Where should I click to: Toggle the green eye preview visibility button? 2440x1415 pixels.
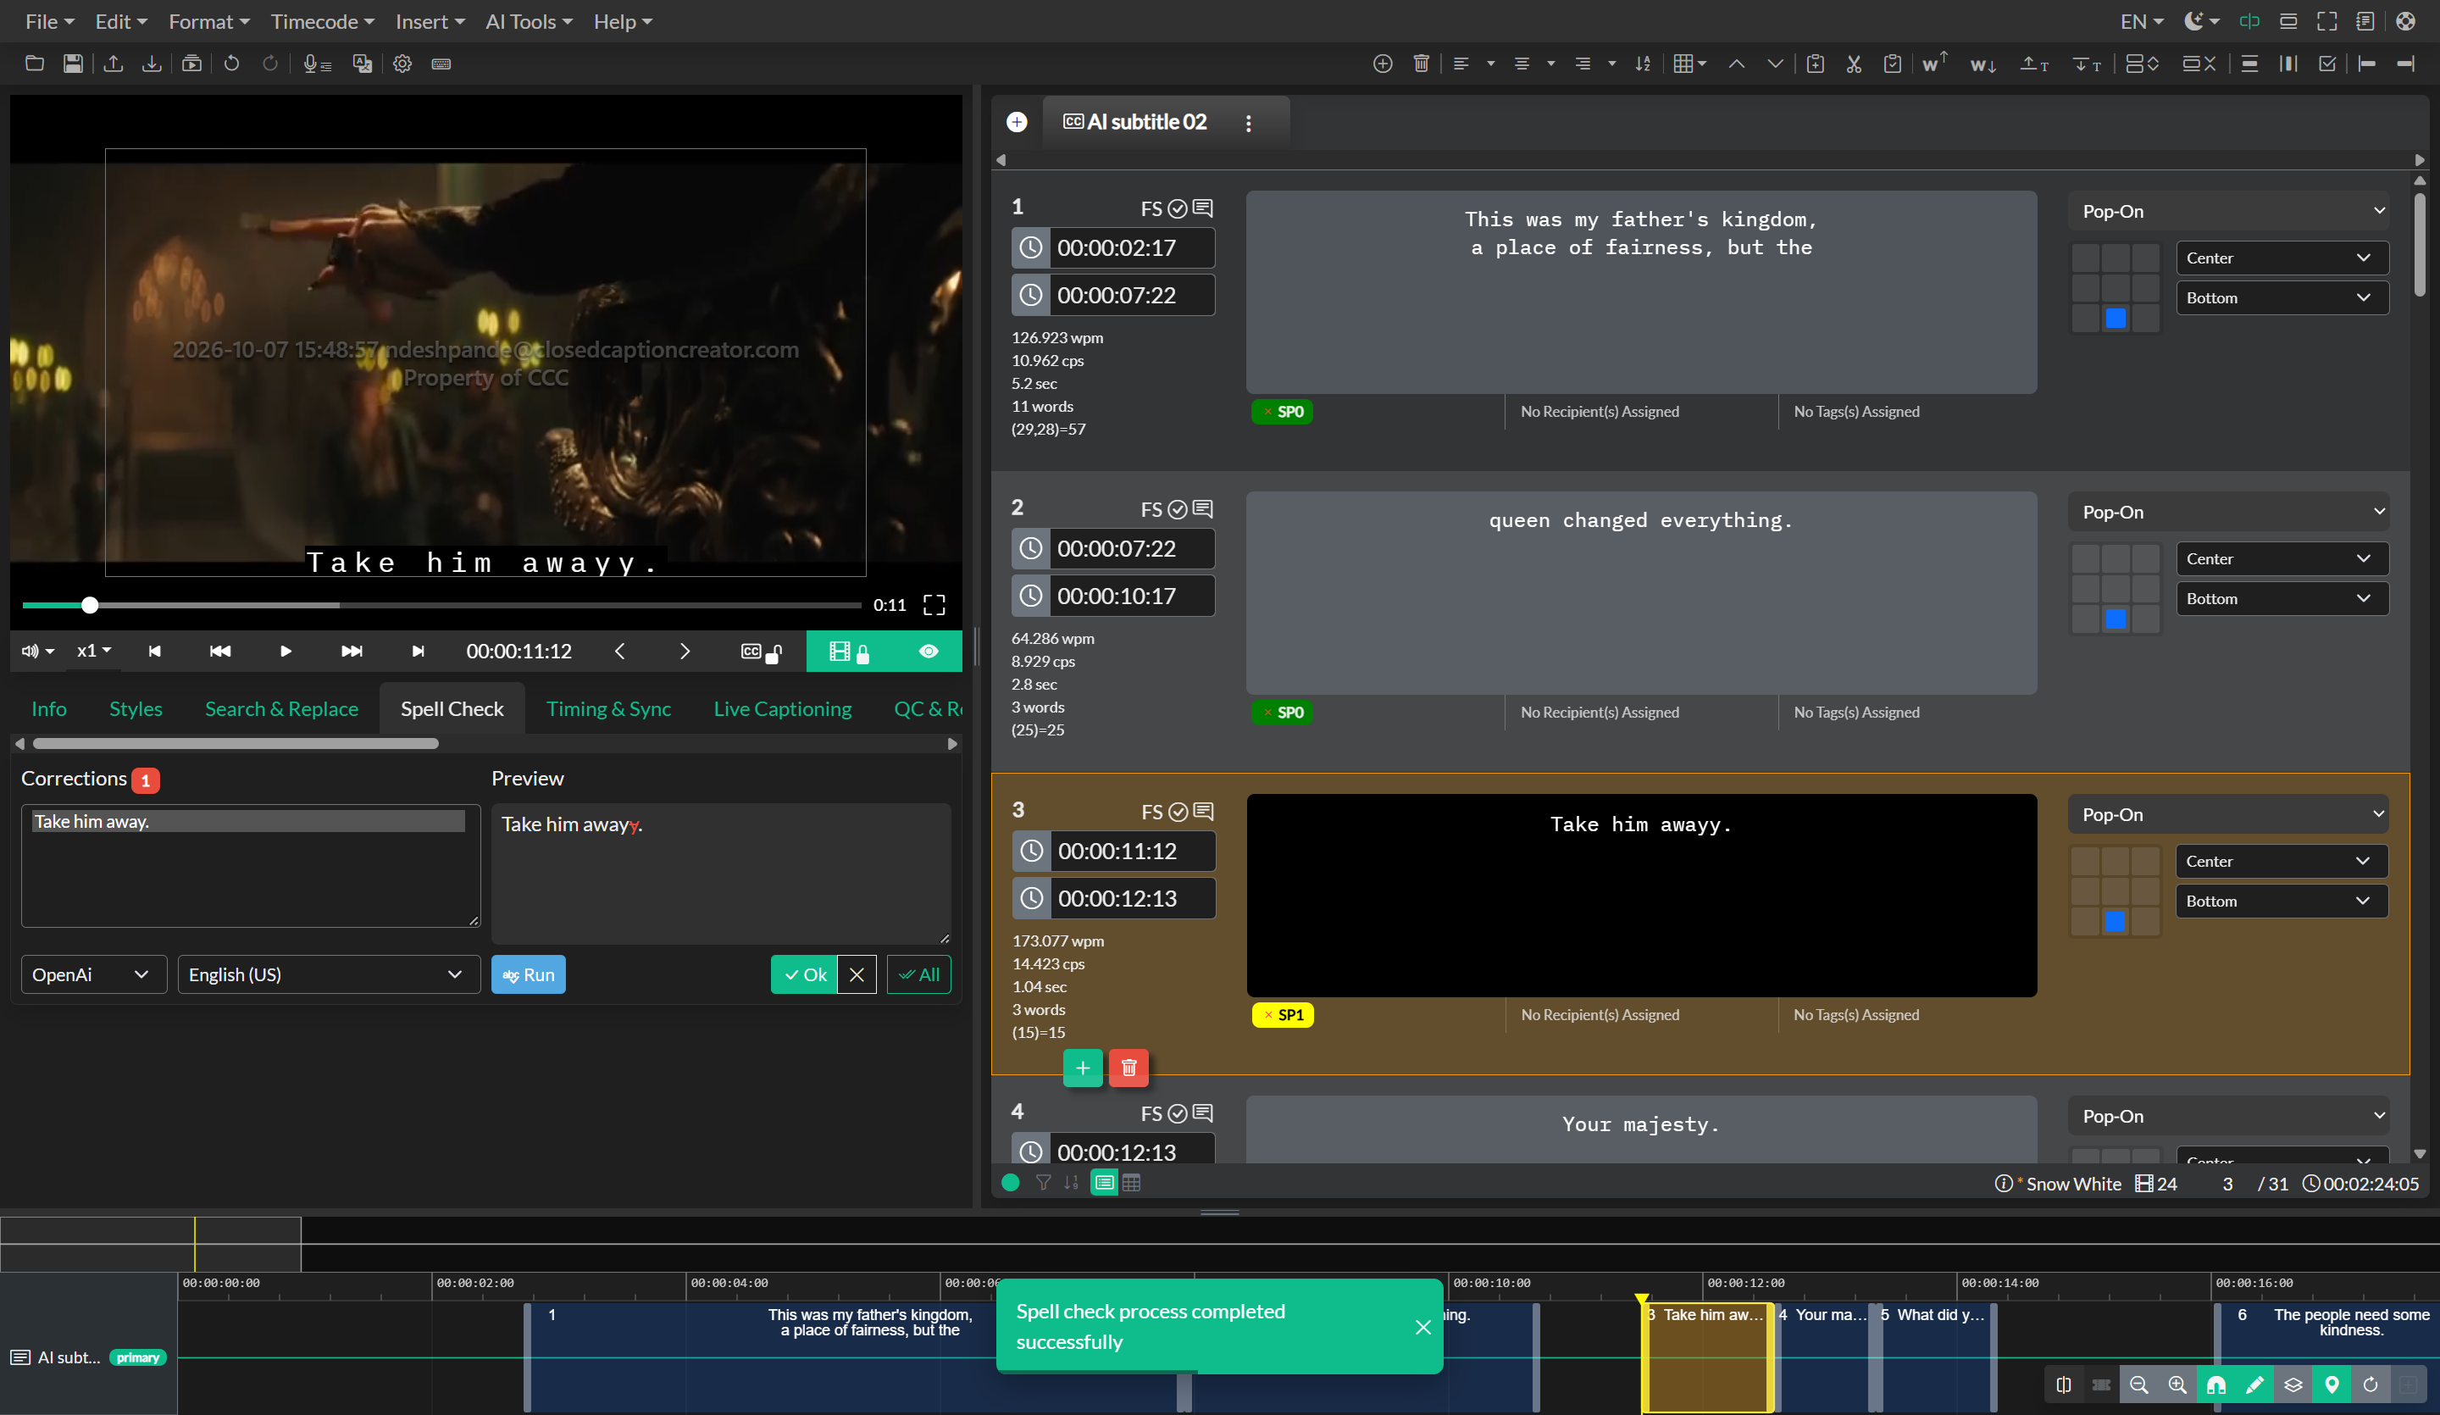point(929,651)
